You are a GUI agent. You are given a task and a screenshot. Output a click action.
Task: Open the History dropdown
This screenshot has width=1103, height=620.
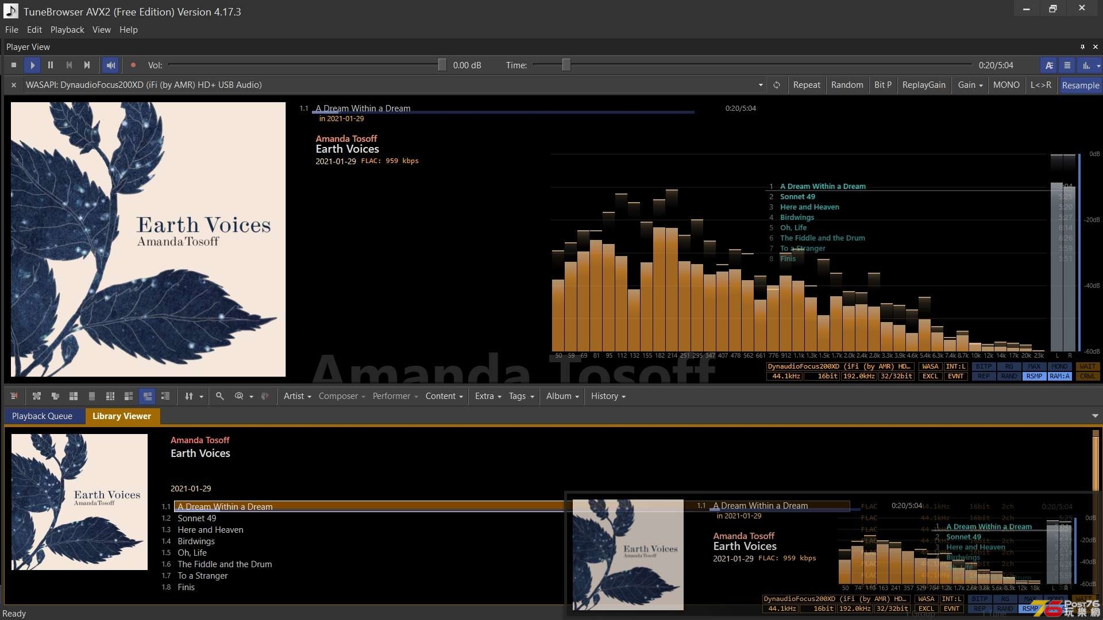tap(608, 396)
